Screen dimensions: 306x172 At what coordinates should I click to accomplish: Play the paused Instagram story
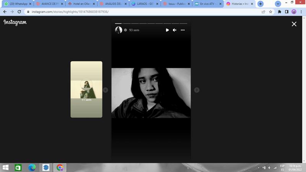click(167, 30)
